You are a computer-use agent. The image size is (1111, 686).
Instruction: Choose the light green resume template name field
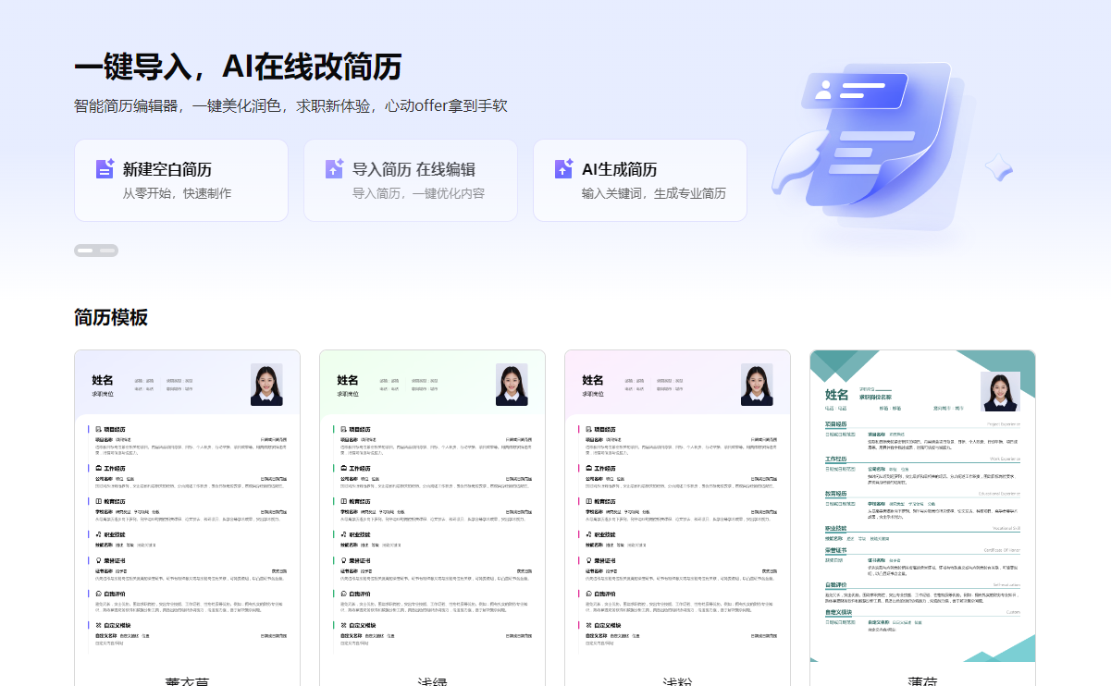click(x=348, y=380)
